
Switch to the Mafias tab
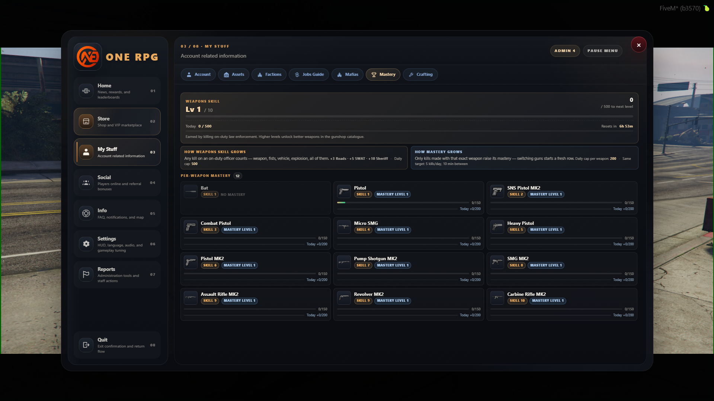347,74
